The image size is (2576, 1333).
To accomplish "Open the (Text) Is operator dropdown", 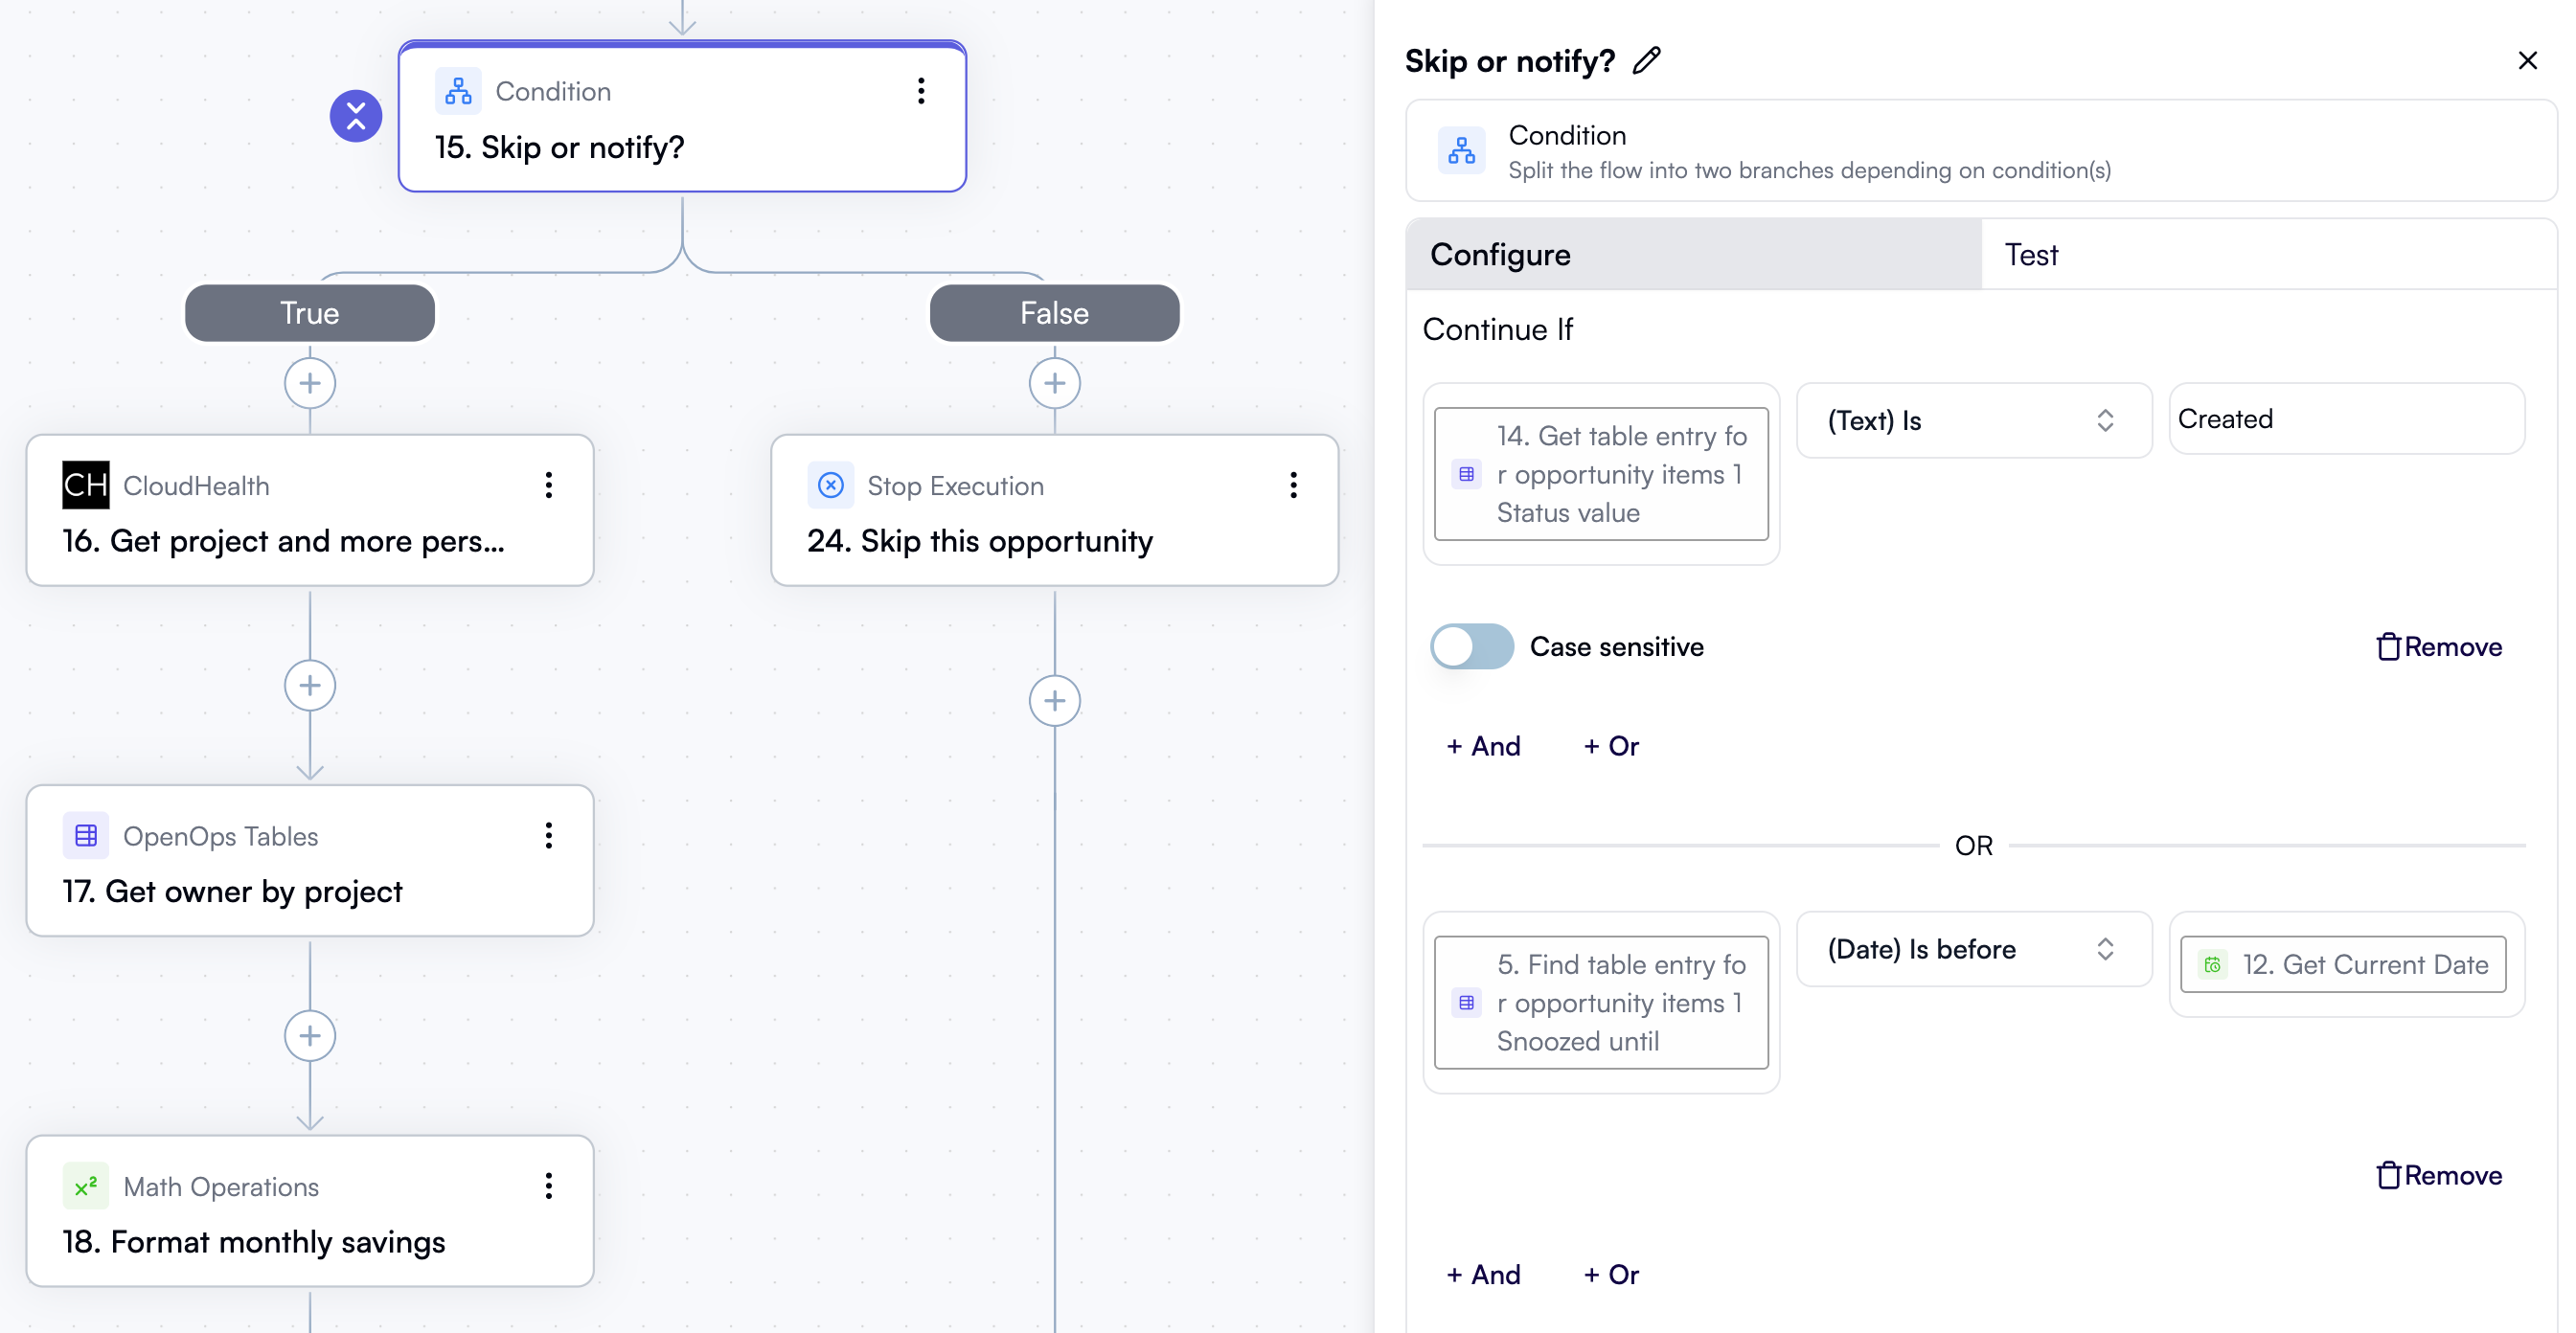I will coord(1973,420).
